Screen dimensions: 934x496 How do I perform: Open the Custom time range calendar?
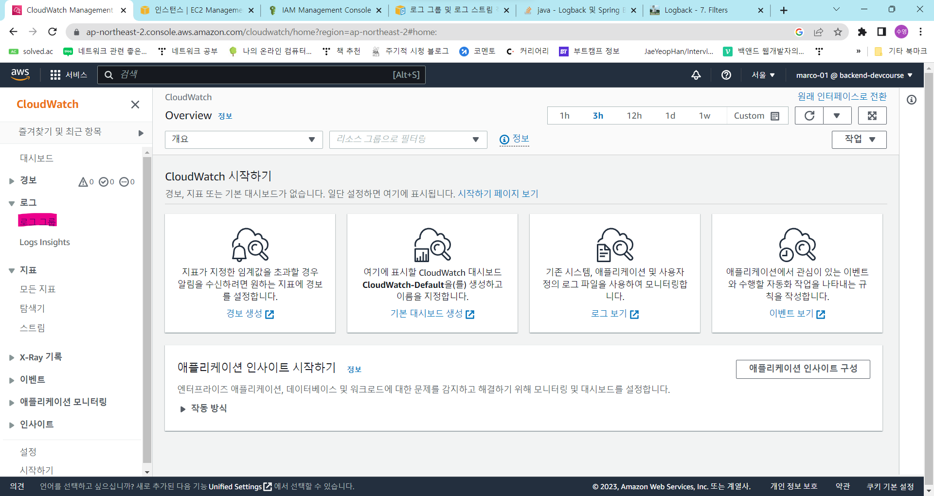(757, 116)
